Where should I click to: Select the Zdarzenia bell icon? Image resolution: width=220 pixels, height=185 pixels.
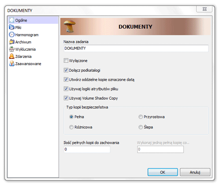12,56
